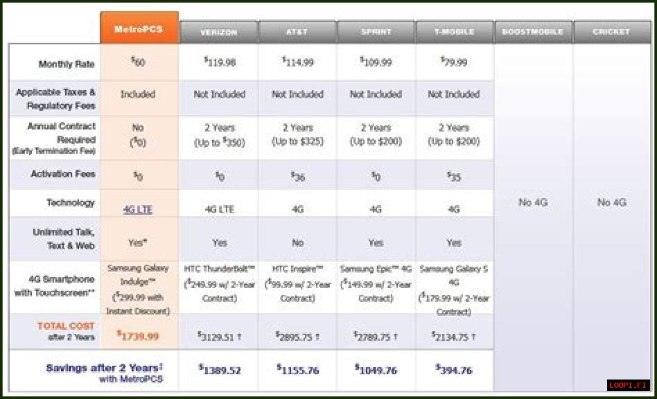Click Applicable Taxes & Regulatory Fees label
Viewport: 657px width, 399px height.
coord(55,99)
